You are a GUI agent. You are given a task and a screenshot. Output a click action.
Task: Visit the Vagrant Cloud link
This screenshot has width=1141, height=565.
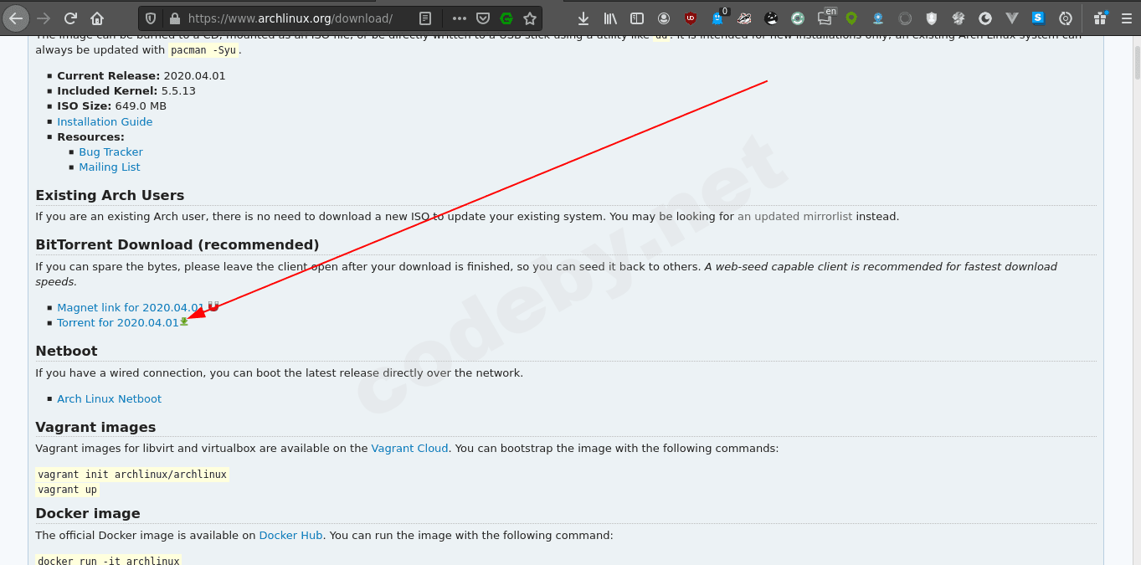[x=409, y=448]
